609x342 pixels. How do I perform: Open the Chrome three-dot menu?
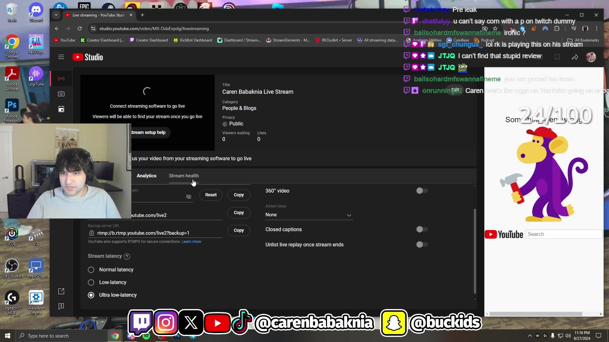(x=597, y=28)
